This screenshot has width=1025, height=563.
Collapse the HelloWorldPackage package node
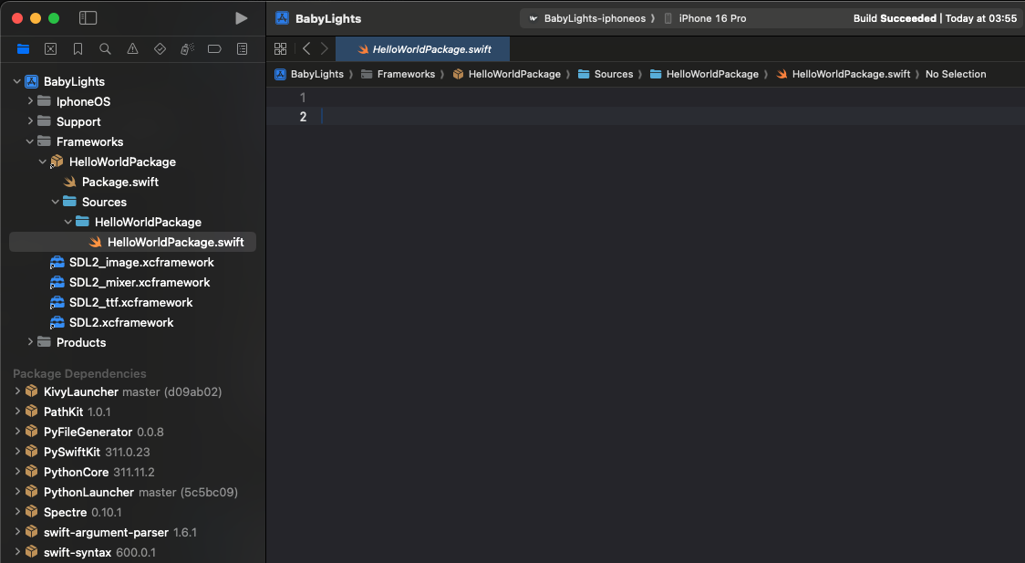tap(43, 162)
